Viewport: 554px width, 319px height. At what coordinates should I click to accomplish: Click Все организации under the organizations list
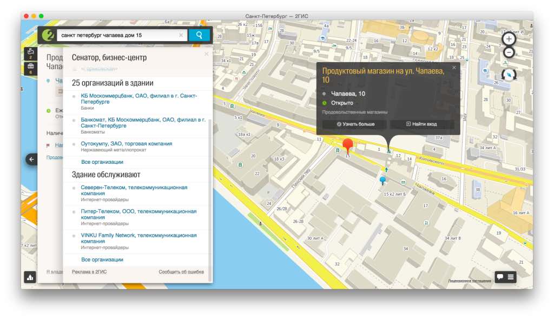(102, 162)
